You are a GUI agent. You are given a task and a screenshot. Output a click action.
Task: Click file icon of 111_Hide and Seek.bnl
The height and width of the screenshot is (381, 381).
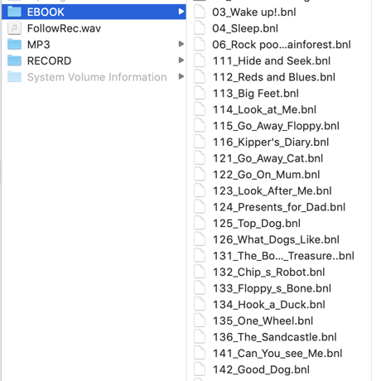point(200,60)
